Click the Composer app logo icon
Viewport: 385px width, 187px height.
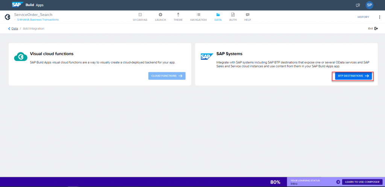tap(8, 17)
